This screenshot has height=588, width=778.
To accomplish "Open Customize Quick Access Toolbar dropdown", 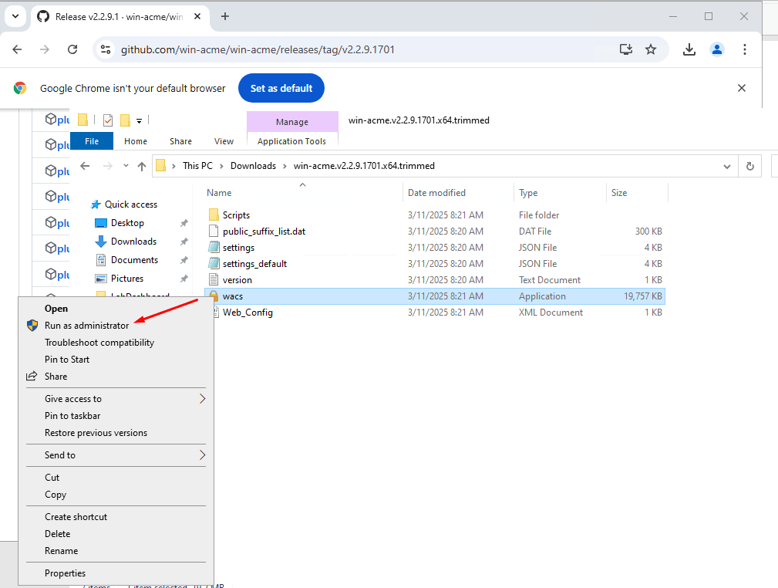I will [x=140, y=120].
